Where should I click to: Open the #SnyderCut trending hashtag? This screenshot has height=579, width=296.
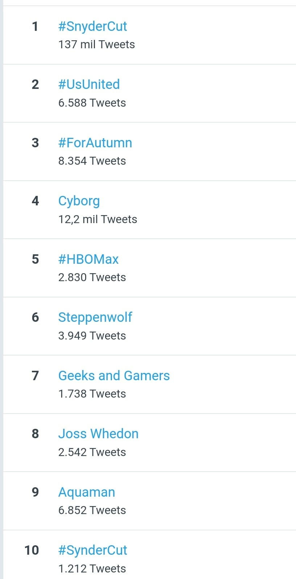click(93, 26)
